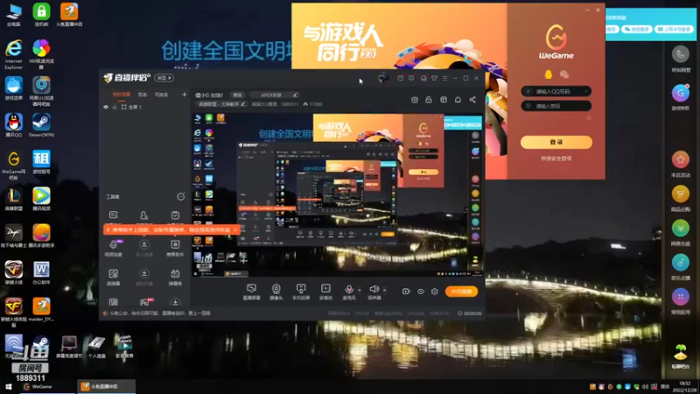
Task: Edit the APEX手游 category field
Action: click(273, 95)
